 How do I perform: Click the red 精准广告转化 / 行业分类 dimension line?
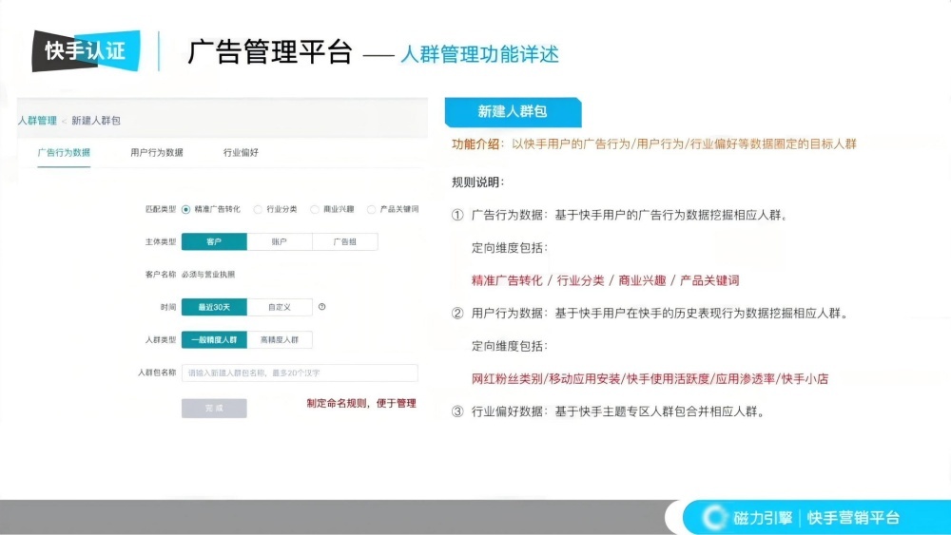tap(605, 280)
